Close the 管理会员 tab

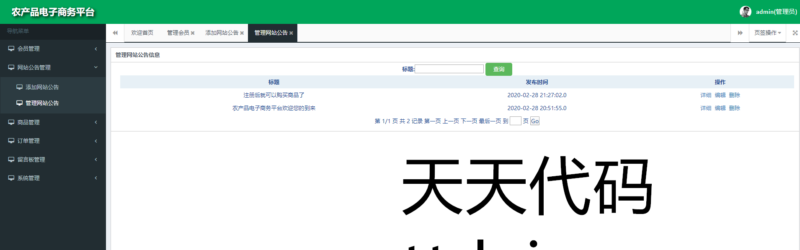[193, 33]
